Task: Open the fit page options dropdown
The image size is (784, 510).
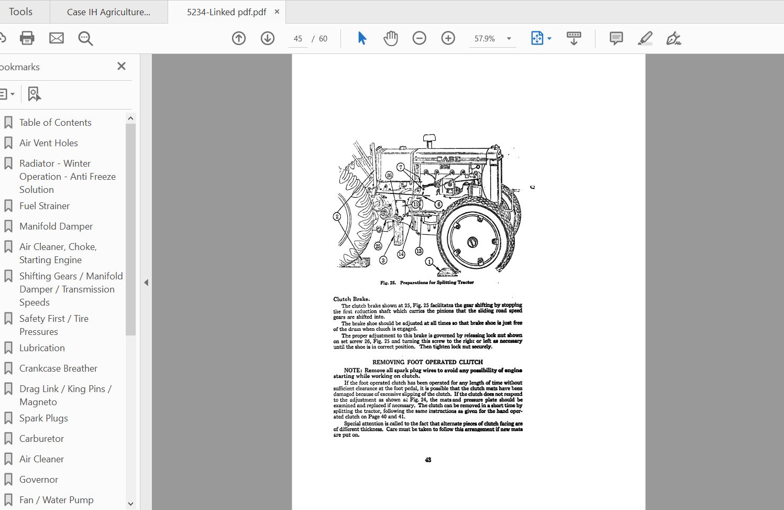Action: coord(549,39)
